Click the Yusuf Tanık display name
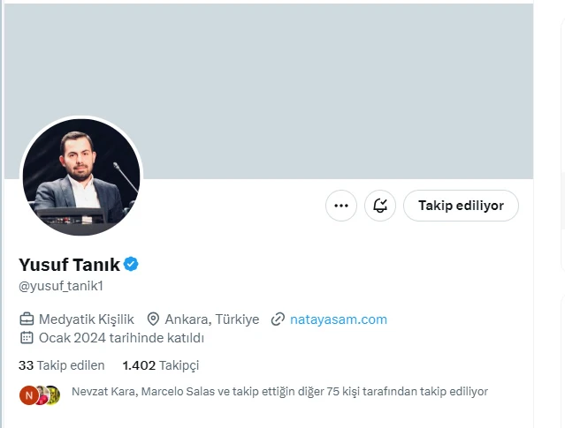Image resolution: width=565 pixels, height=428 pixels. point(69,265)
